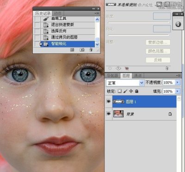
Task: Create new document from current state icon
Action: click(72, 50)
